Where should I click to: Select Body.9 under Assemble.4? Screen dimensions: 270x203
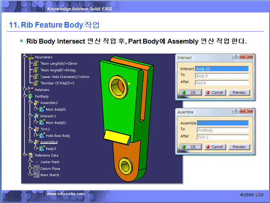pyautogui.click(x=51, y=149)
